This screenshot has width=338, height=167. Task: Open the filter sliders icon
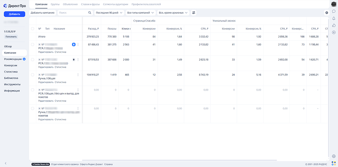(194, 13)
